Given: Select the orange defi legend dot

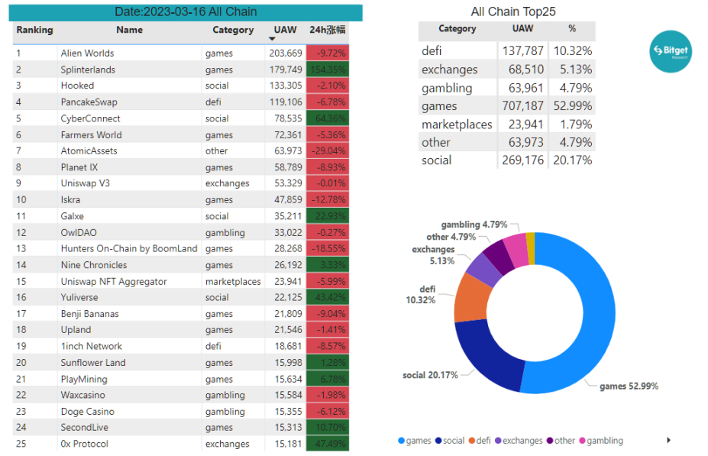Looking at the screenshot, I should (x=472, y=441).
